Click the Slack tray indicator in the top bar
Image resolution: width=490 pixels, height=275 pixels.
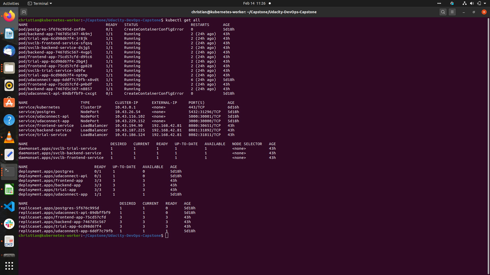[x=452, y=3]
